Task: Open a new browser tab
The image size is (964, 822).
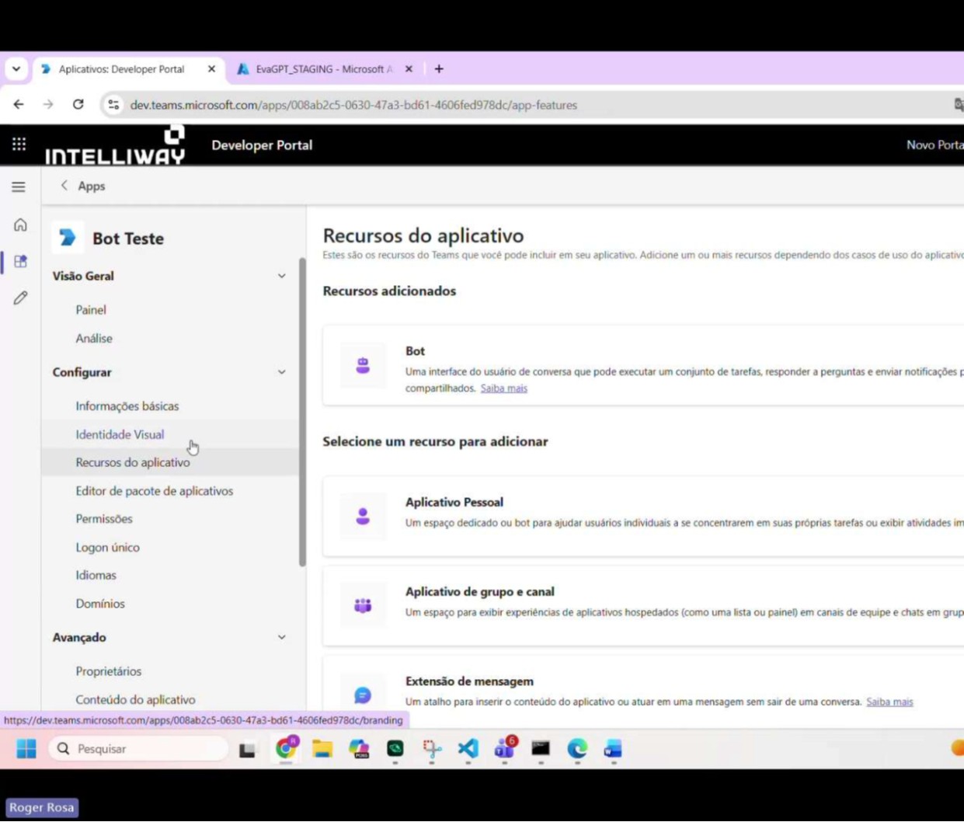Action: [439, 69]
